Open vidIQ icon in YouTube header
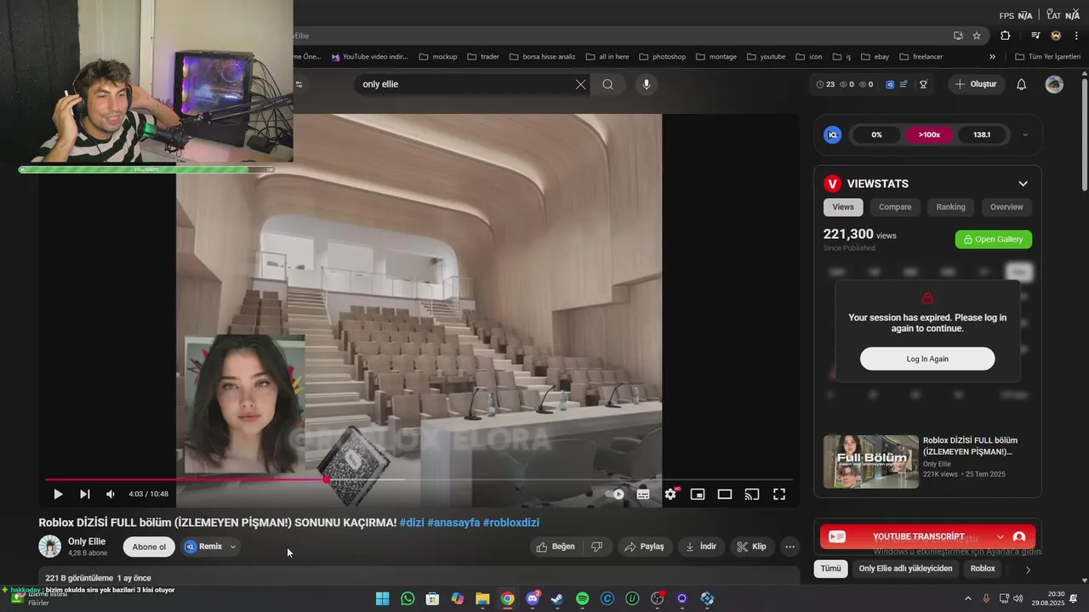The image size is (1089, 612). tap(890, 84)
